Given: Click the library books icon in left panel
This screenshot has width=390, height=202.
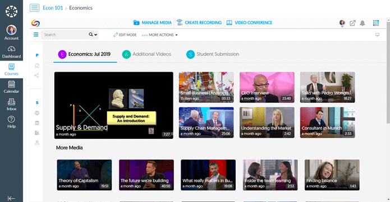Looking at the screenshot, I should click(37, 133).
